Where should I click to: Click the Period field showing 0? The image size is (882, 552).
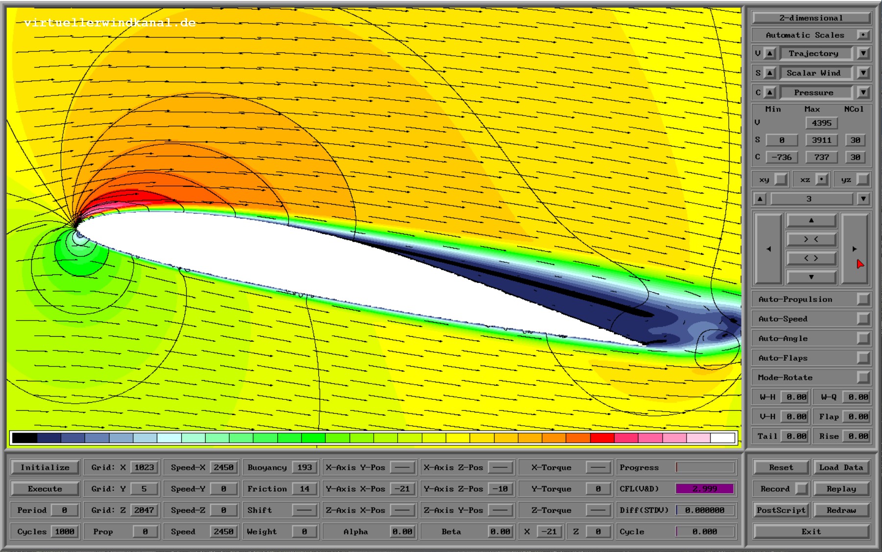click(64, 510)
